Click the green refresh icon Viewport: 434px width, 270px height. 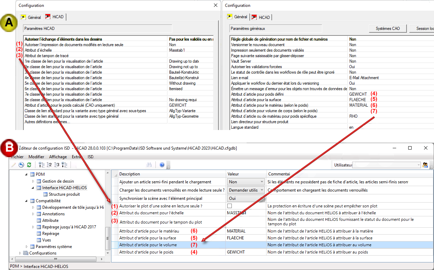coord(29,165)
